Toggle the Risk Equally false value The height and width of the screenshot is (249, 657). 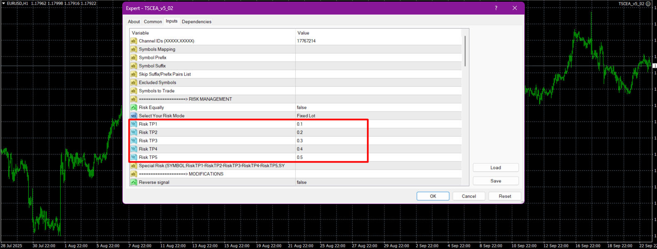[301, 107]
